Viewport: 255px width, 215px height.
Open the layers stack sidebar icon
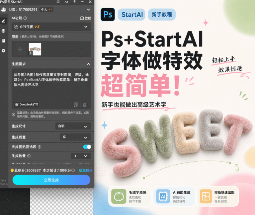(3, 31)
